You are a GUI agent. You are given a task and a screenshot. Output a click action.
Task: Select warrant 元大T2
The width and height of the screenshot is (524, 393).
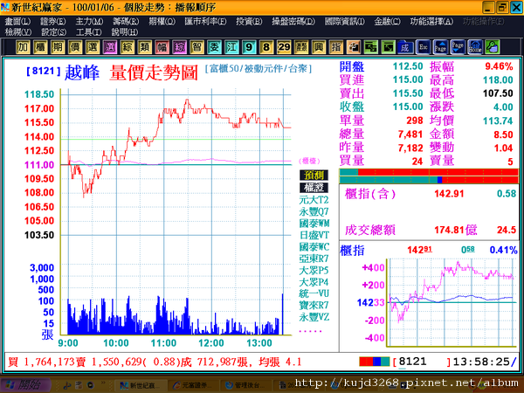(314, 200)
